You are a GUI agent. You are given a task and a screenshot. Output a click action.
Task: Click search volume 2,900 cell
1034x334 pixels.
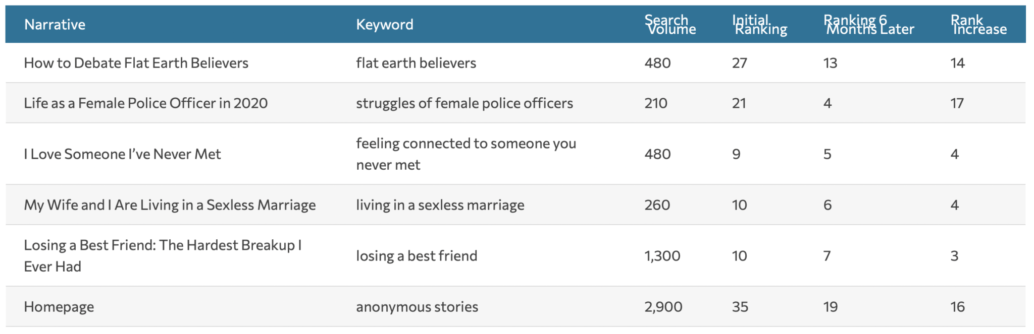tap(663, 307)
